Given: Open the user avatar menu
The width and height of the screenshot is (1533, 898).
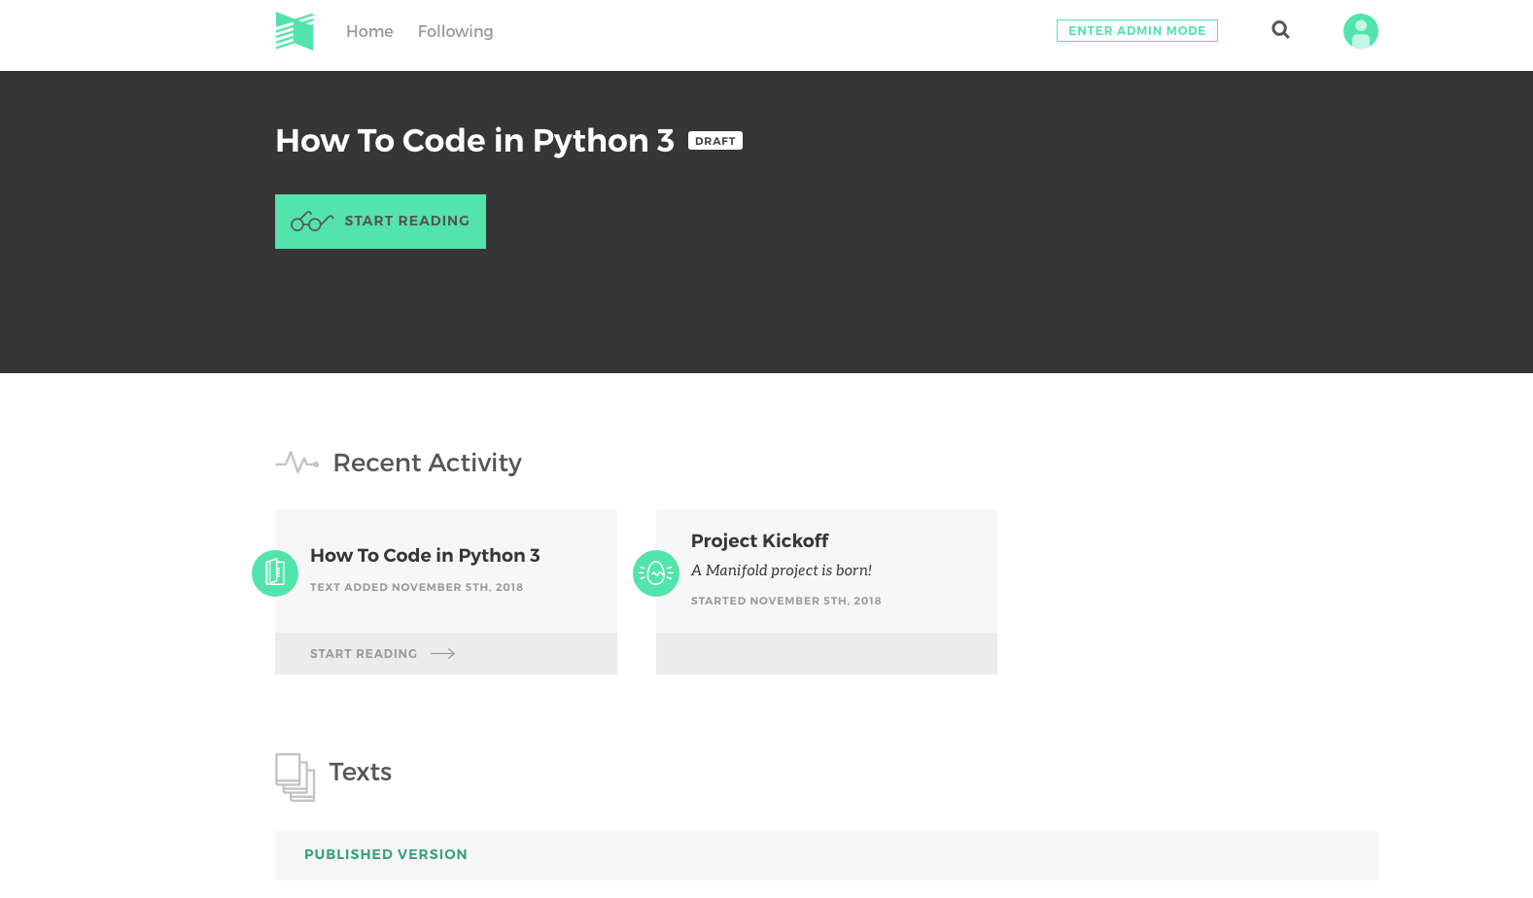Looking at the screenshot, I should [1360, 31].
